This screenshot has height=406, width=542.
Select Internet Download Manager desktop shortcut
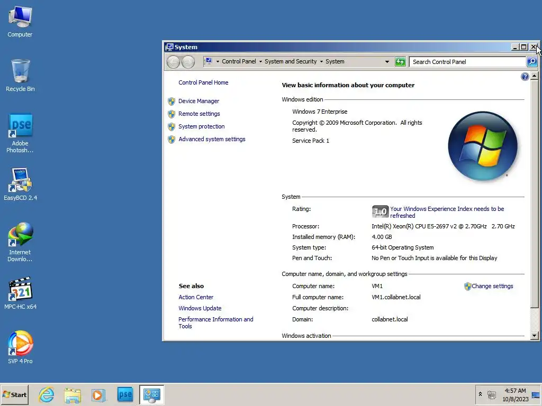coord(20,242)
